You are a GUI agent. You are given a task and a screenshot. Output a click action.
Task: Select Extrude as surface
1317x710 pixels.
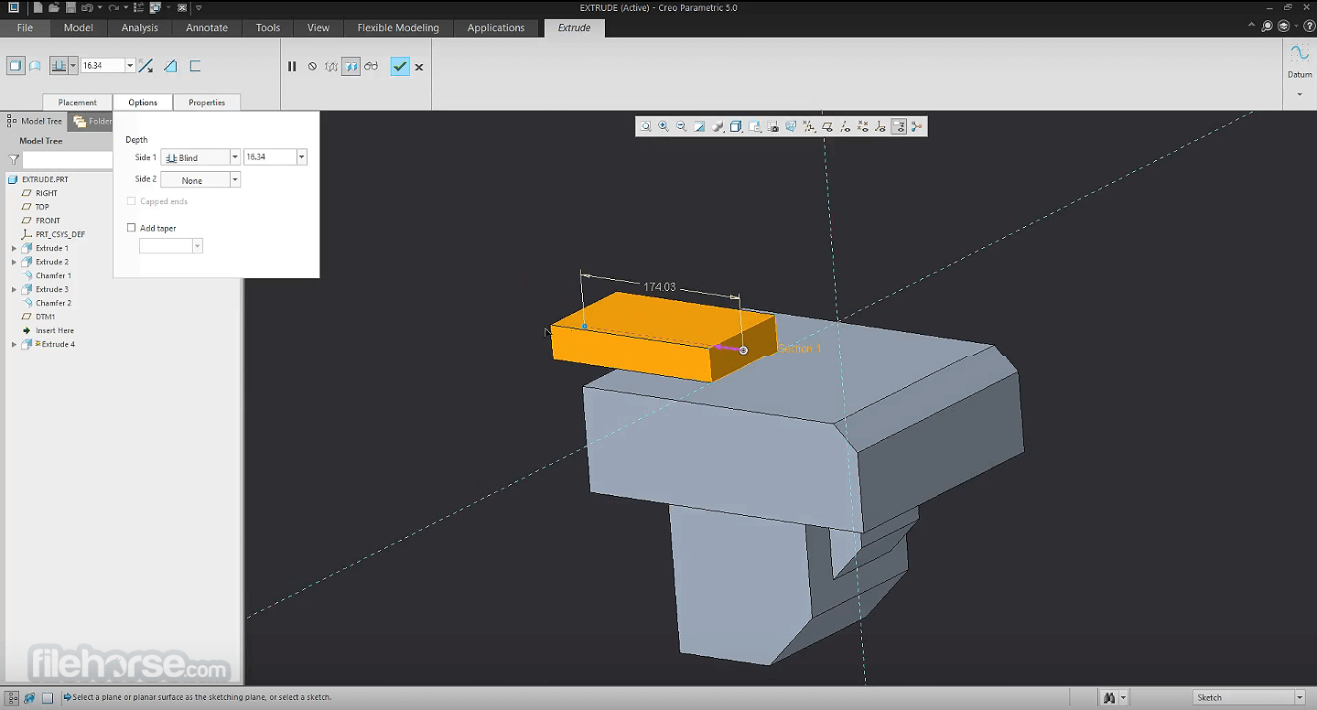click(35, 66)
